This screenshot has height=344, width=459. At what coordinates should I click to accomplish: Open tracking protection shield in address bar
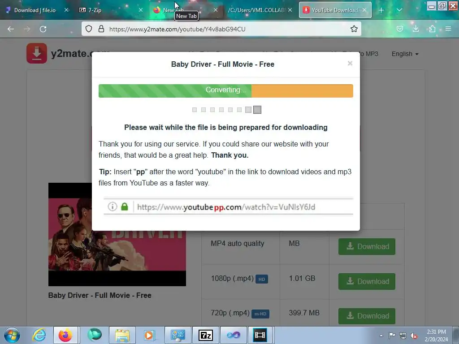[89, 29]
